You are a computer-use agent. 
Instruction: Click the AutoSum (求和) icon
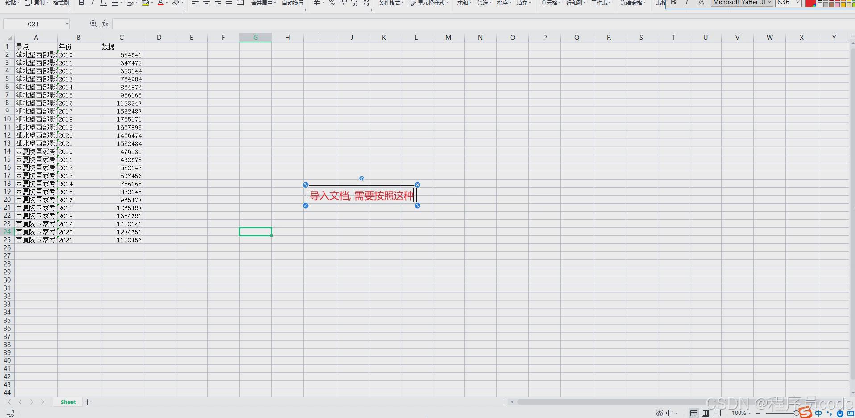(x=462, y=3)
